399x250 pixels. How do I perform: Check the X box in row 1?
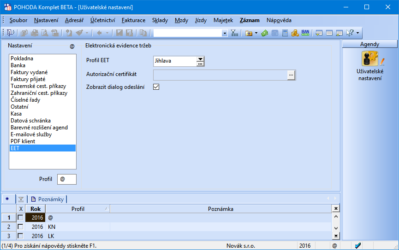(x=21, y=217)
